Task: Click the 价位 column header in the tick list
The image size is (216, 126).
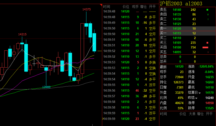Action: (126, 6)
